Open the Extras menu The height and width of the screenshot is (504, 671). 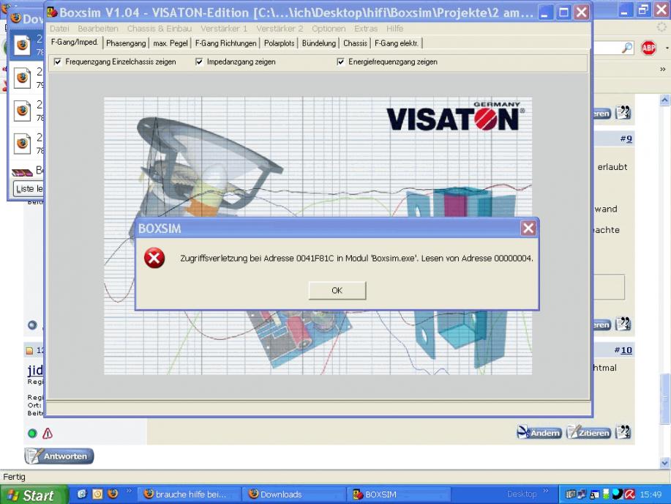point(366,29)
